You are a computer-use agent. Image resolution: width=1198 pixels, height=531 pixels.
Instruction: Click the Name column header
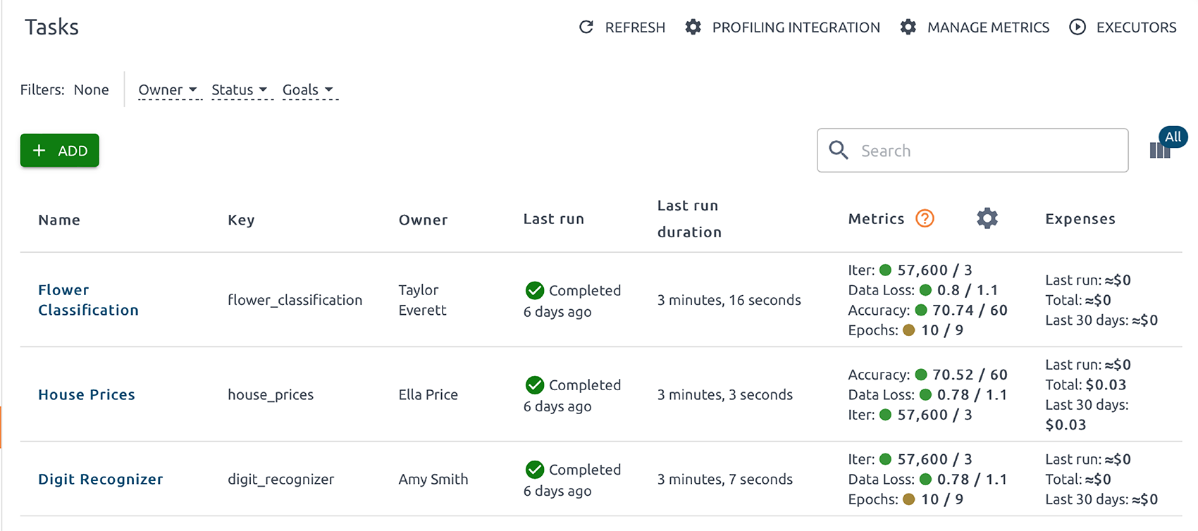(59, 220)
